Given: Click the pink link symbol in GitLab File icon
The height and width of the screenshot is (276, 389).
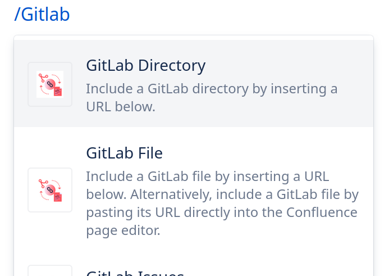Looking at the screenshot, I should pyautogui.click(x=49, y=190).
